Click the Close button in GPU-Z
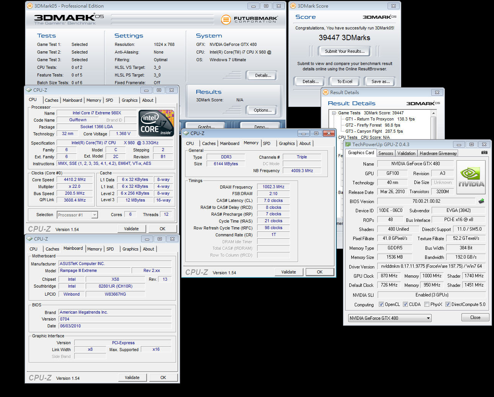 pyautogui.click(x=475, y=317)
